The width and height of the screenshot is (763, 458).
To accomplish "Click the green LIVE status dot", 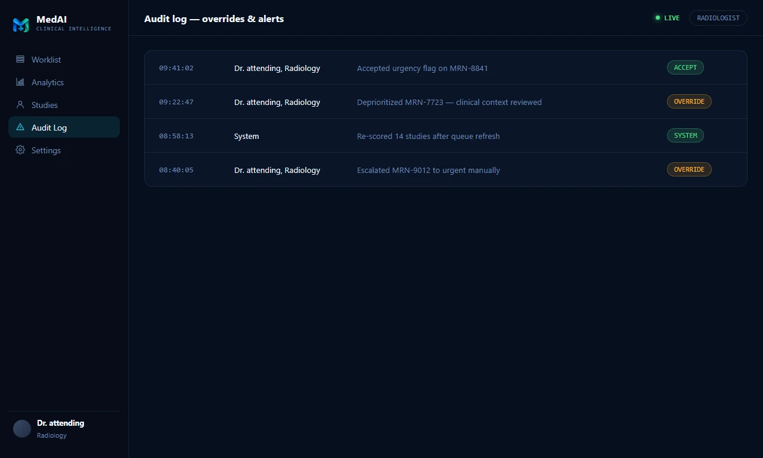I will [x=658, y=18].
